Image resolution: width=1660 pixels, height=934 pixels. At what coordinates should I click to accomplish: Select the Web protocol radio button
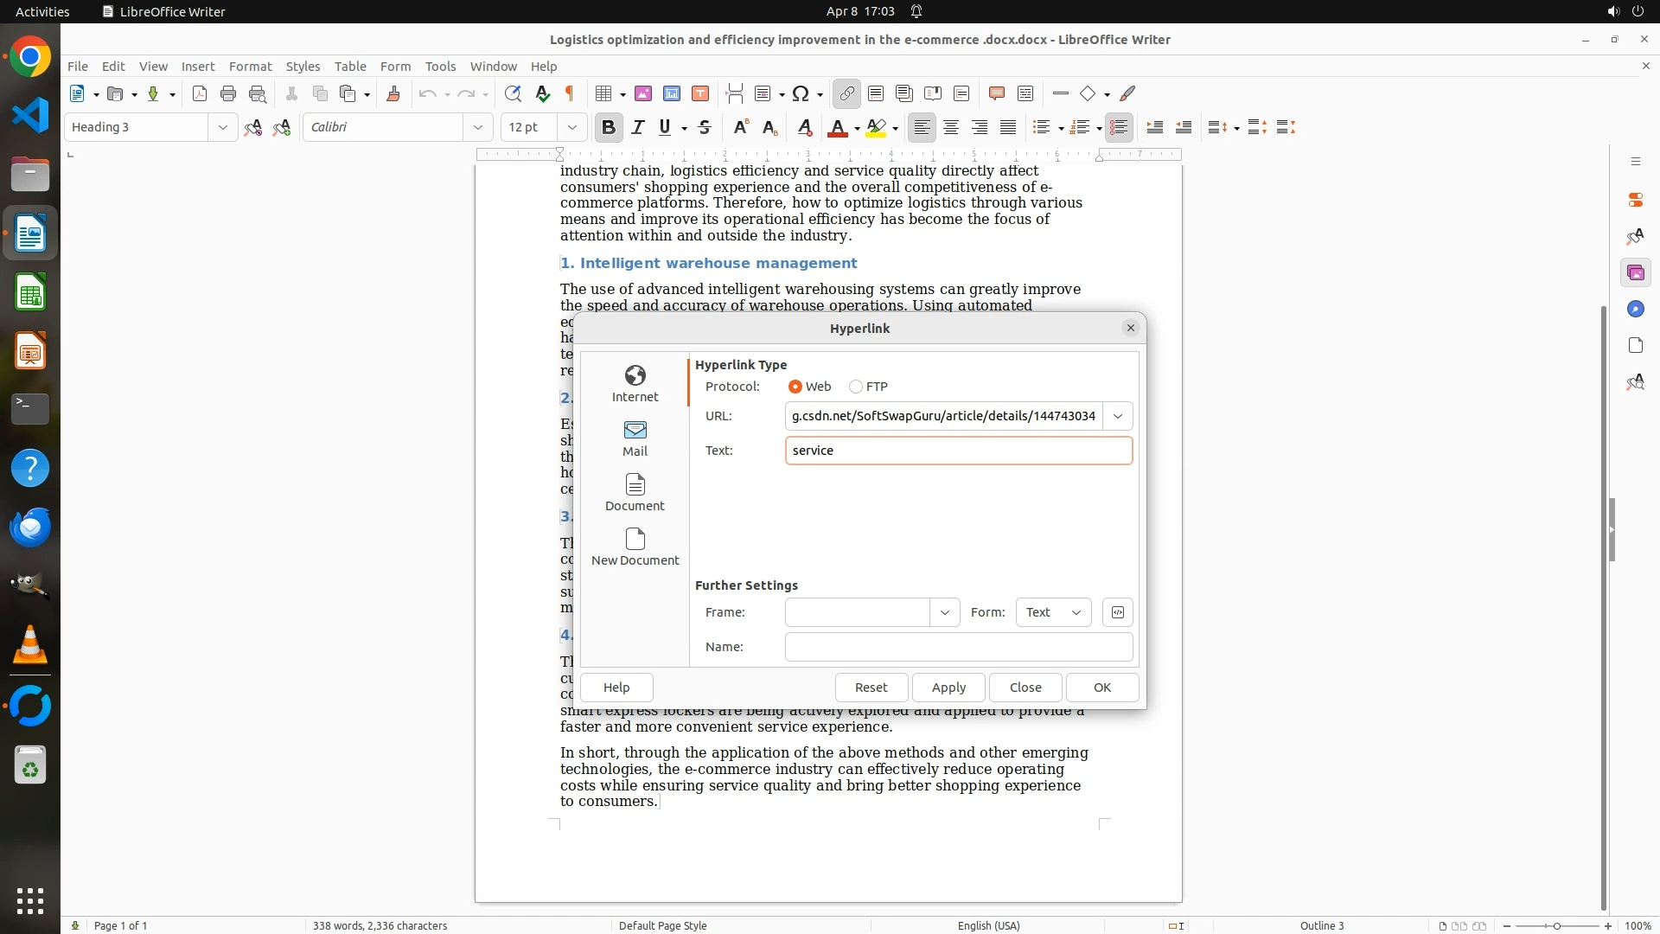tap(795, 387)
